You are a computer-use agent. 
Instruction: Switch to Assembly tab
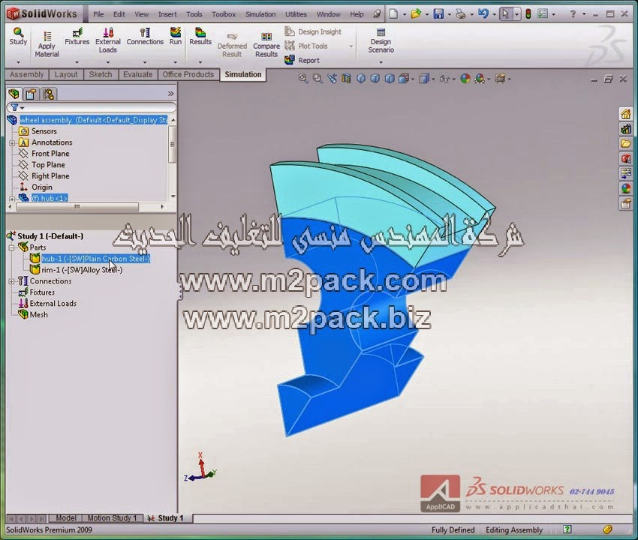pyautogui.click(x=26, y=74)
